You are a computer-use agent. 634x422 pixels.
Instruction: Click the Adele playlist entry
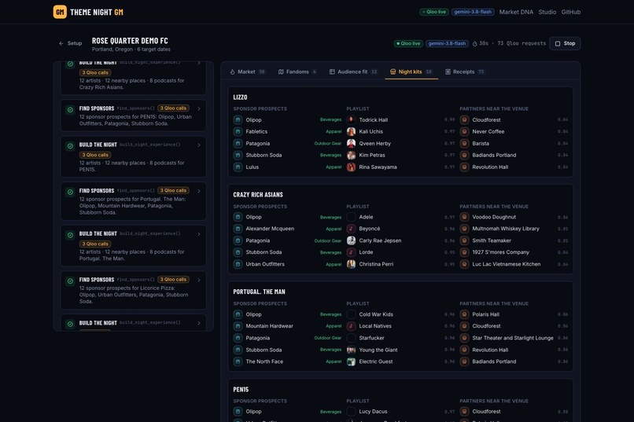coord(400,217)
